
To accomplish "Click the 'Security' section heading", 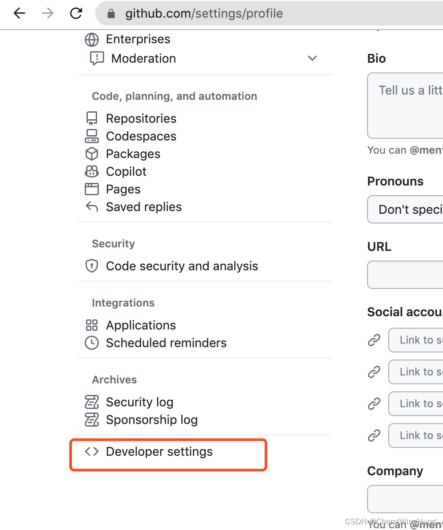I will tap(113, 244).
